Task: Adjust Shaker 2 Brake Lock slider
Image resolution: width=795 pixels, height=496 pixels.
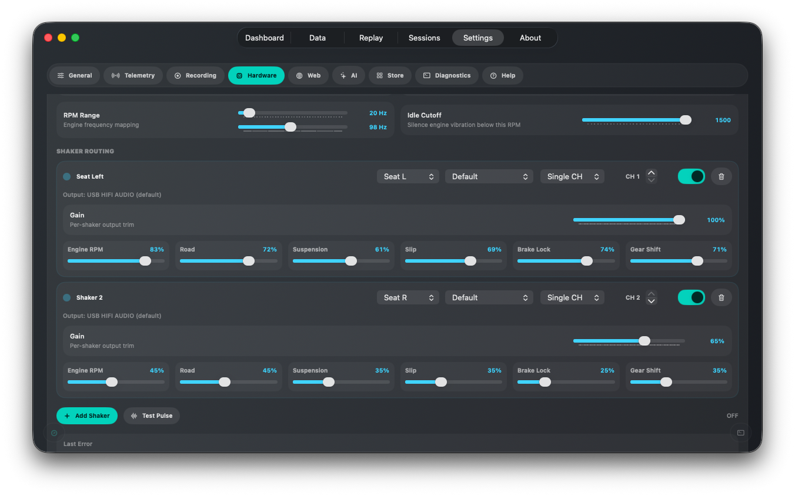Action: click(566, 382)
